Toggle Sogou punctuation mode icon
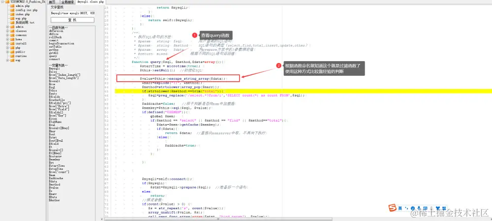The width and height of the screenshot is (492, 221). pos(406,208)
